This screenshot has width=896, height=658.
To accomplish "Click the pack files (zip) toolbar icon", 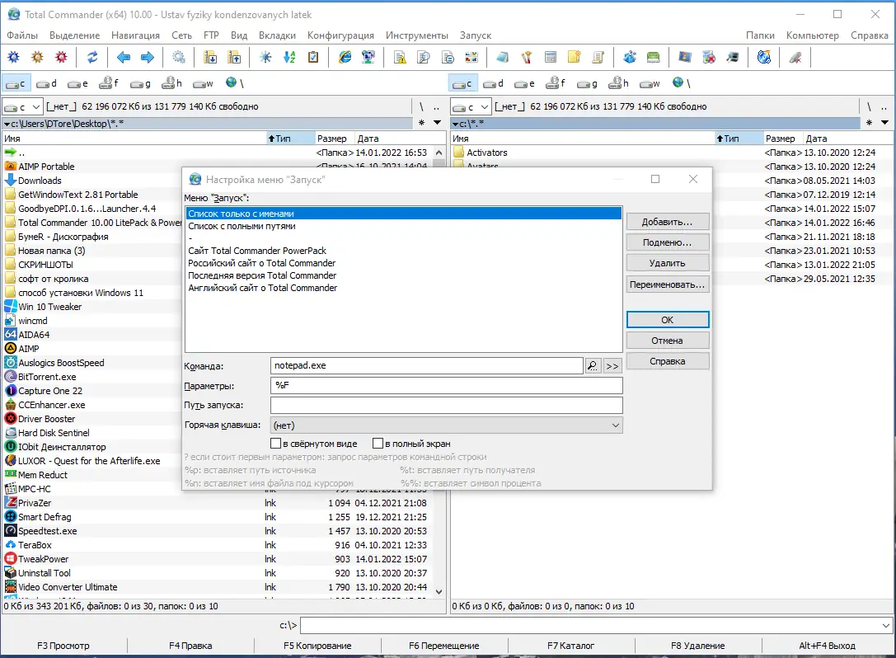I will point(211,57).
